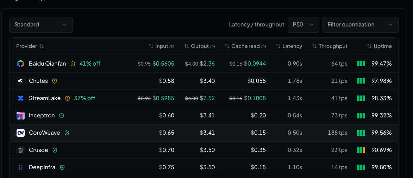Viewport: 413px width, 178px height.
Task: Open the Inceptron provider name
Action: (x=42, y=116)
